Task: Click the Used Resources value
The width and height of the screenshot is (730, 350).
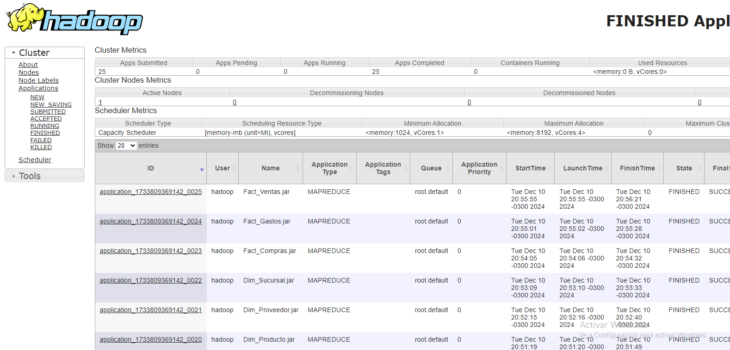Action: pyautogui.click(x=630, y=72)
